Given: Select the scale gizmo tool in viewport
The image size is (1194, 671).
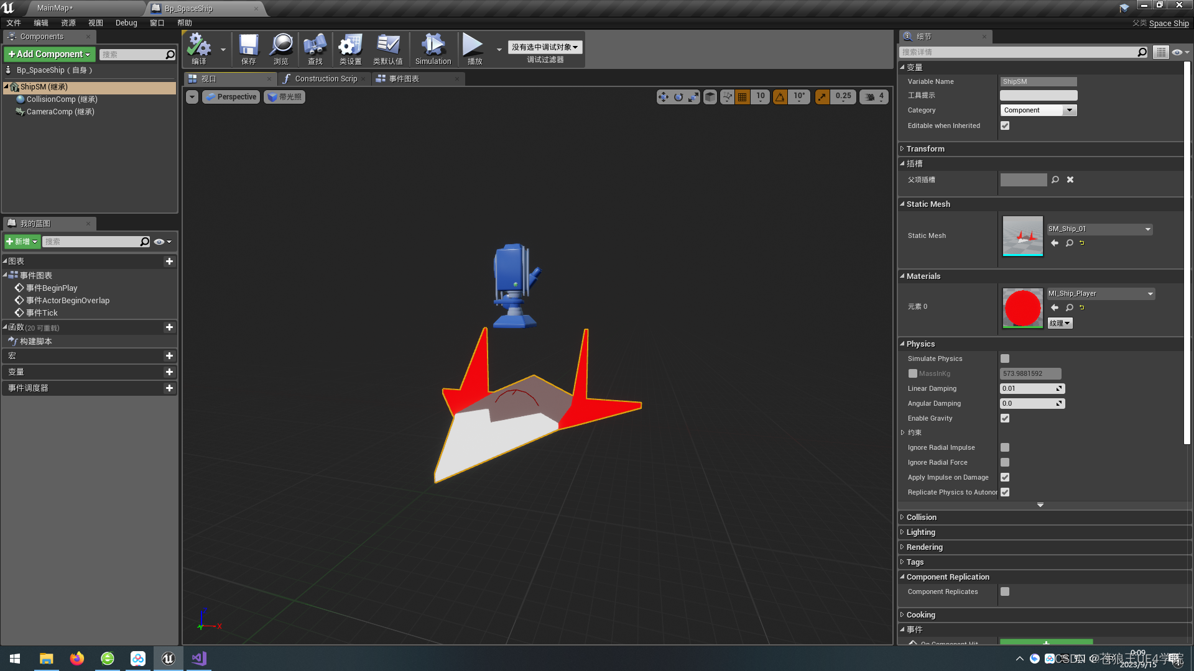Looking at the screenshot, I should click(693, 97).
